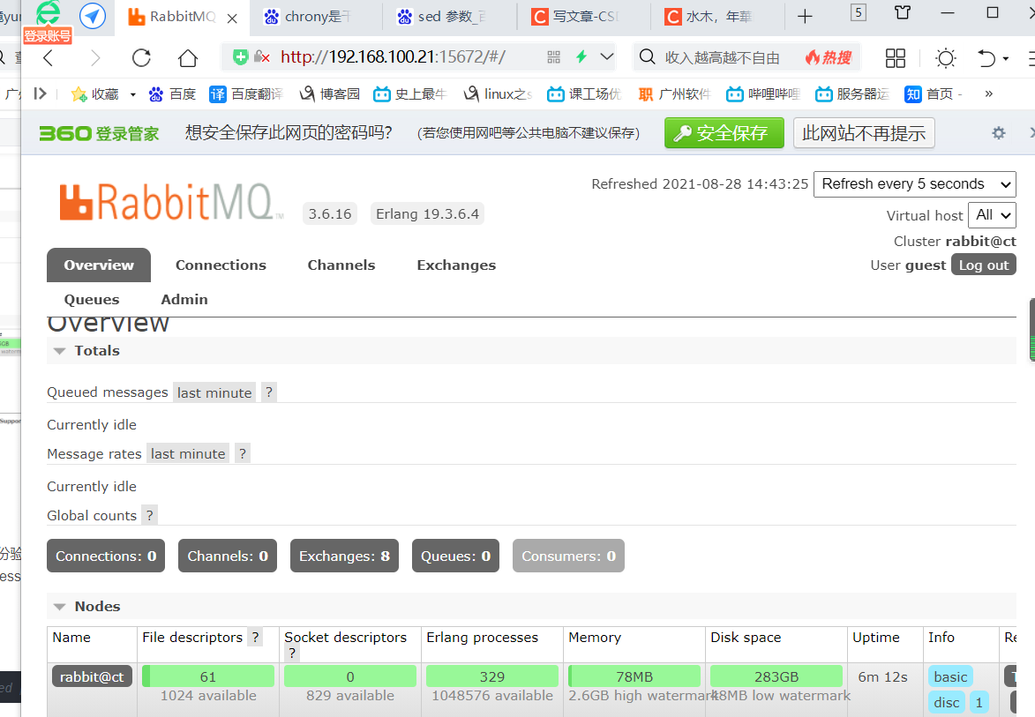Open help for Message rates

[243, 454]
